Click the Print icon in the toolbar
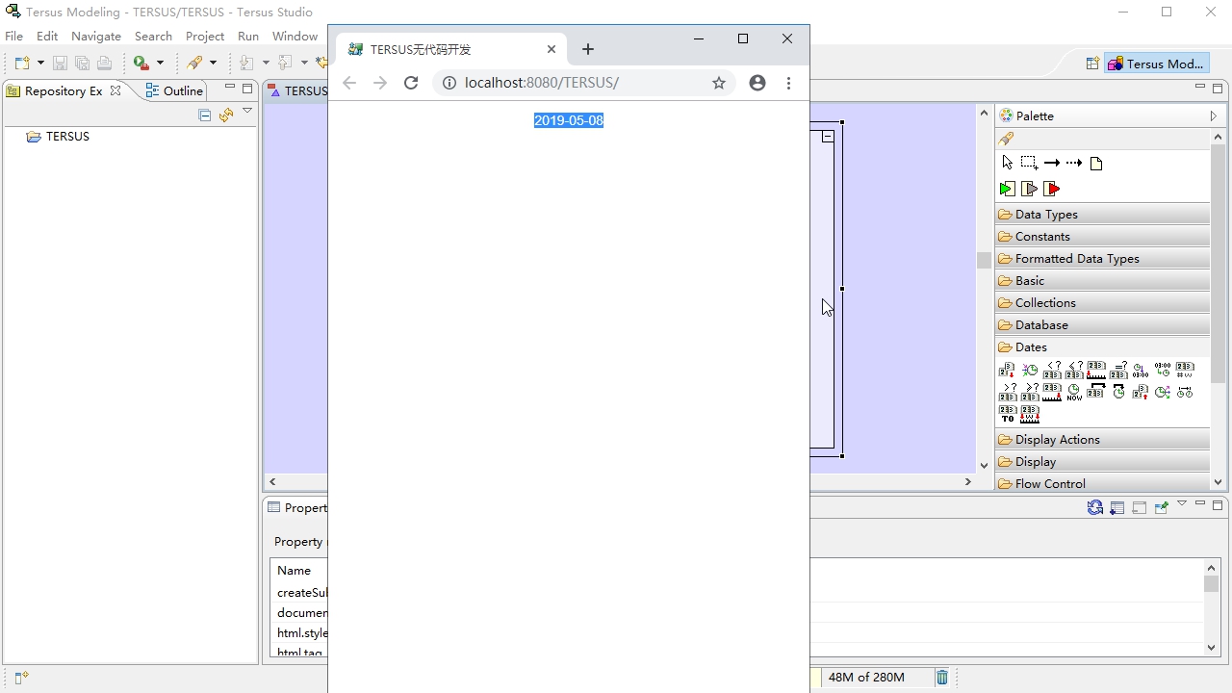Image resolution: width=1232 pixels, height=693 pixels. click(x=104, y=63)
